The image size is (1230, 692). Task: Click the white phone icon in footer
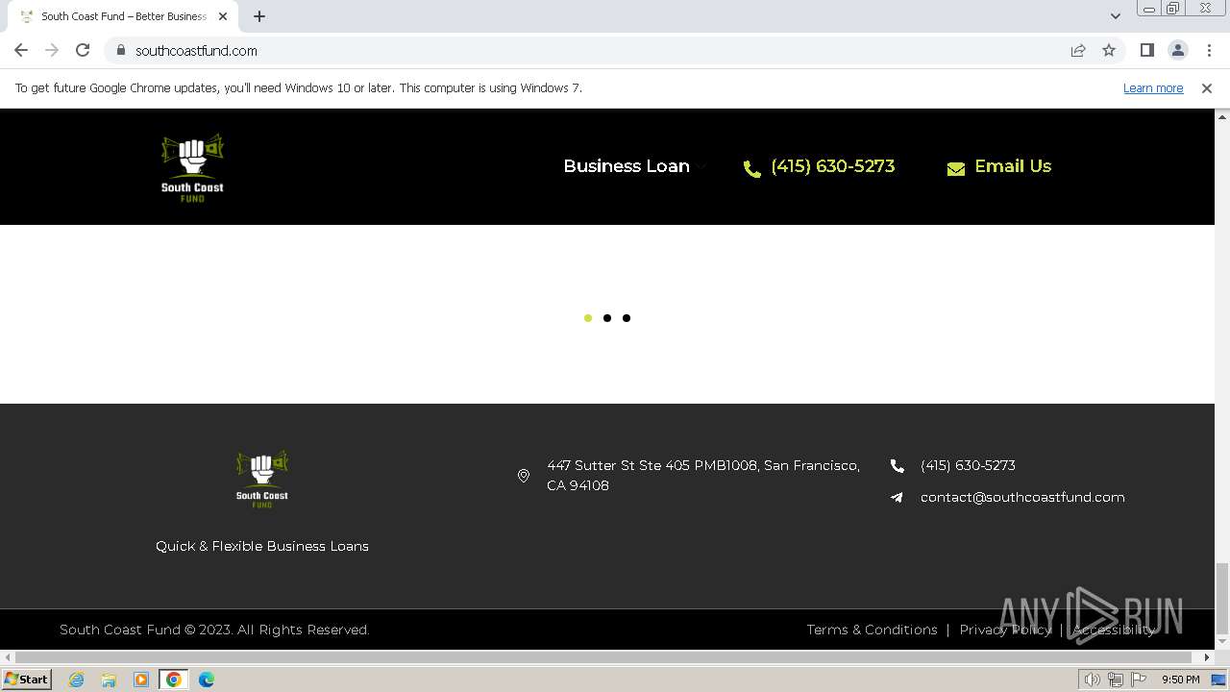click(x=898, y=466)
